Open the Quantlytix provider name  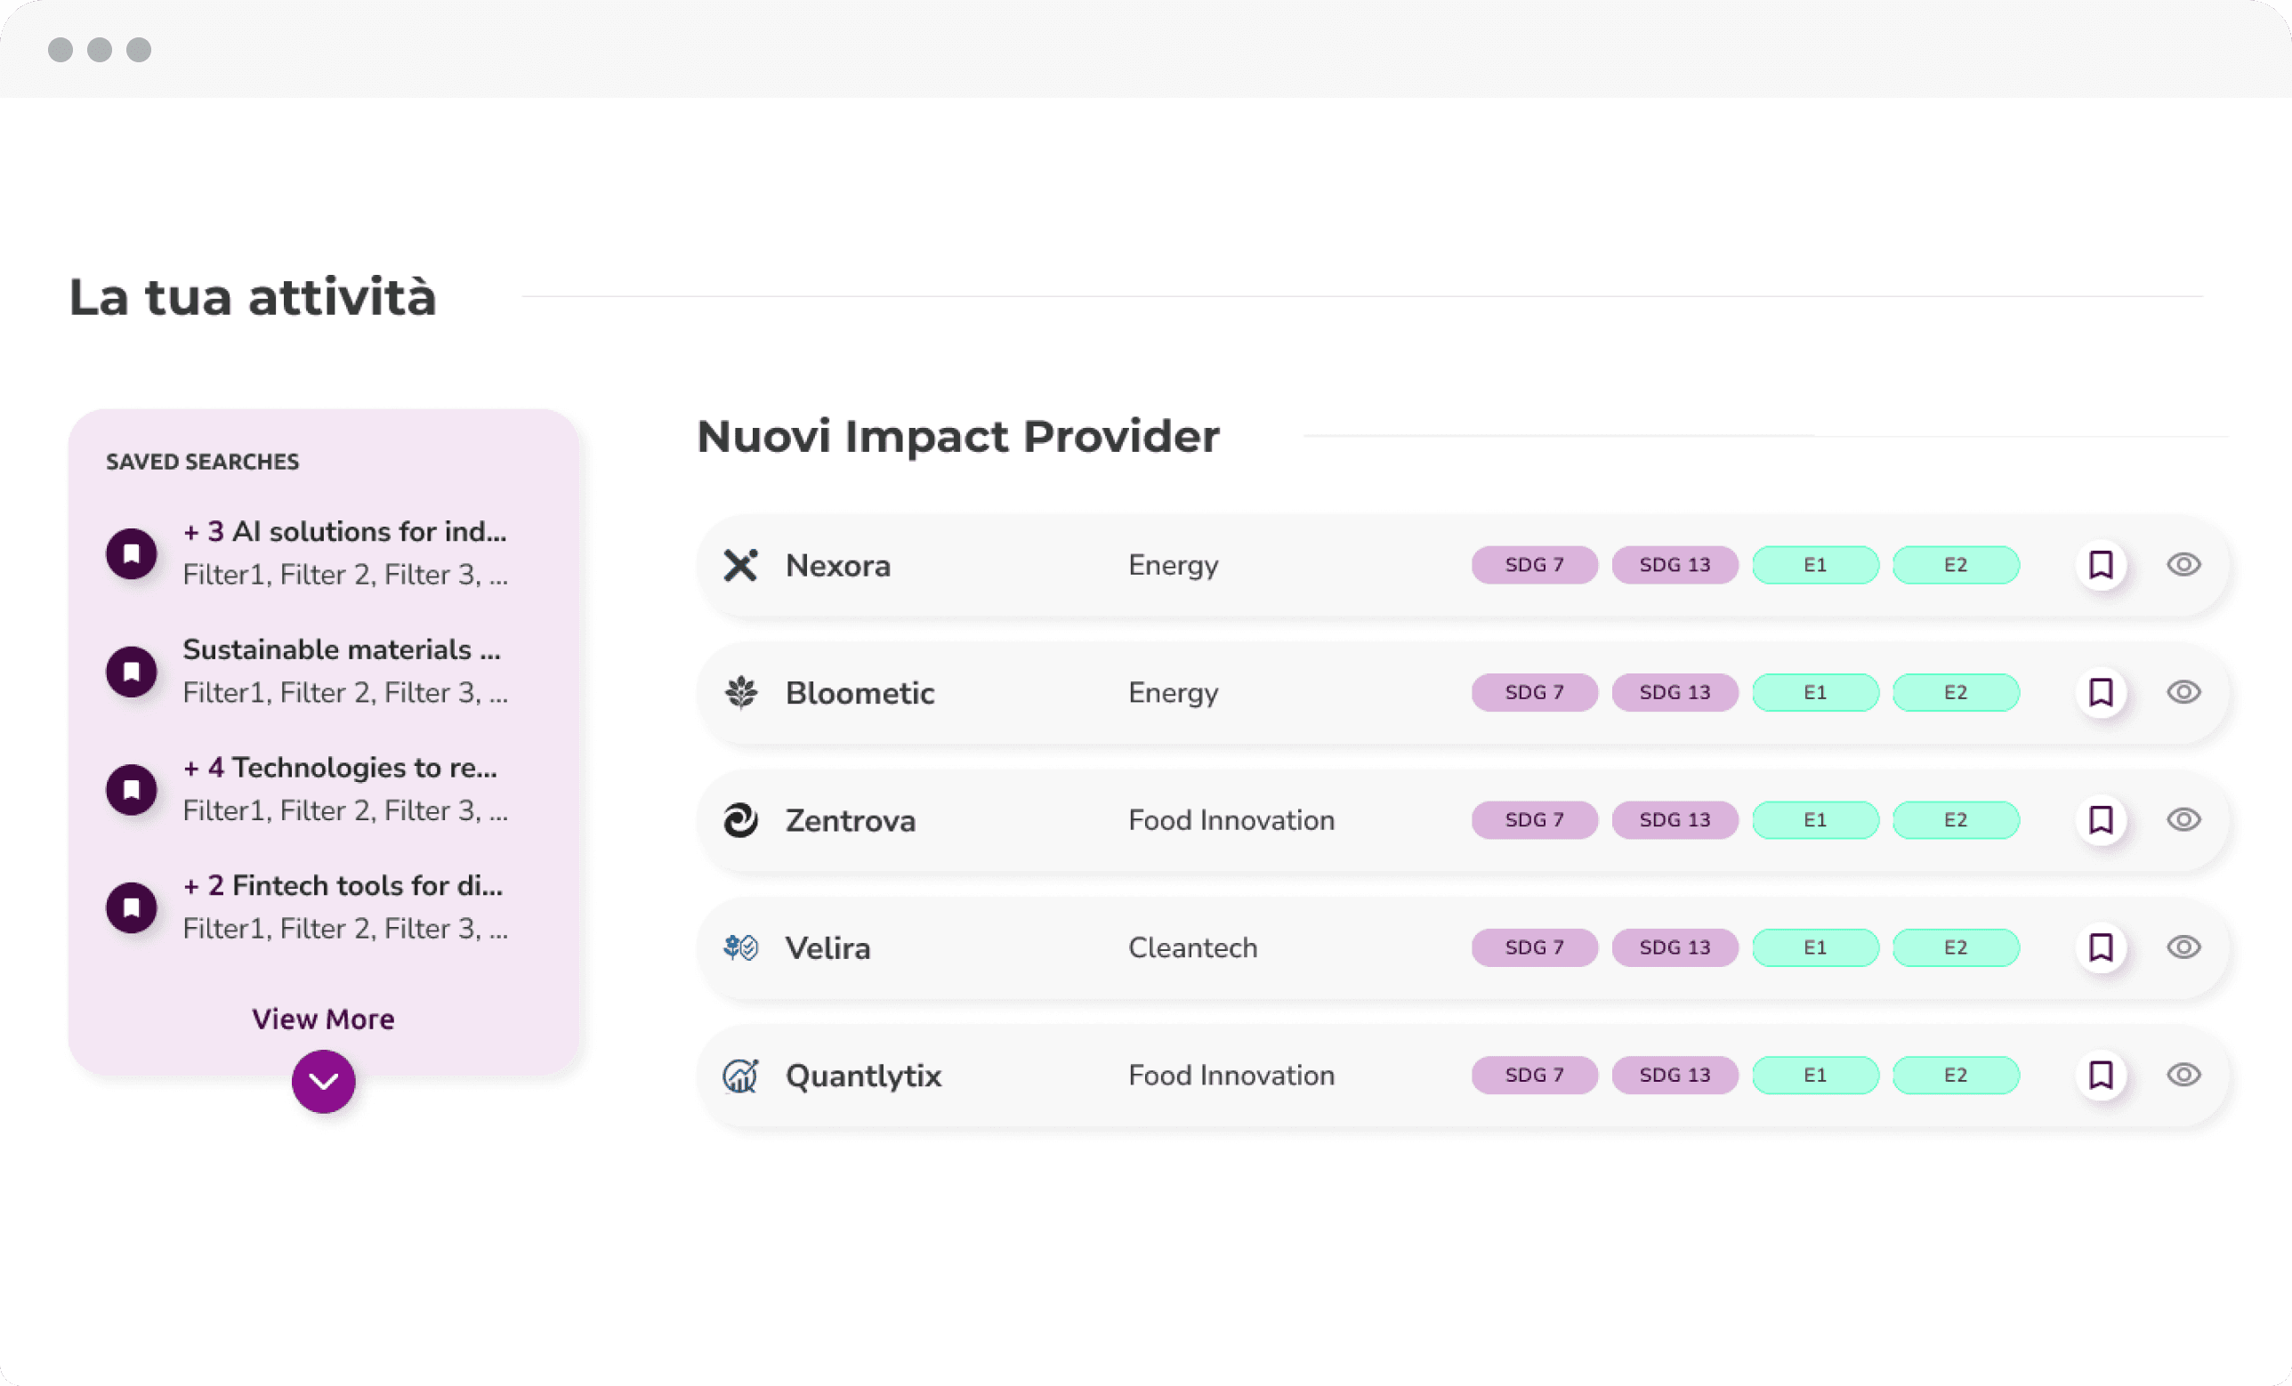pyautogui.click(x=863, y=1076)
